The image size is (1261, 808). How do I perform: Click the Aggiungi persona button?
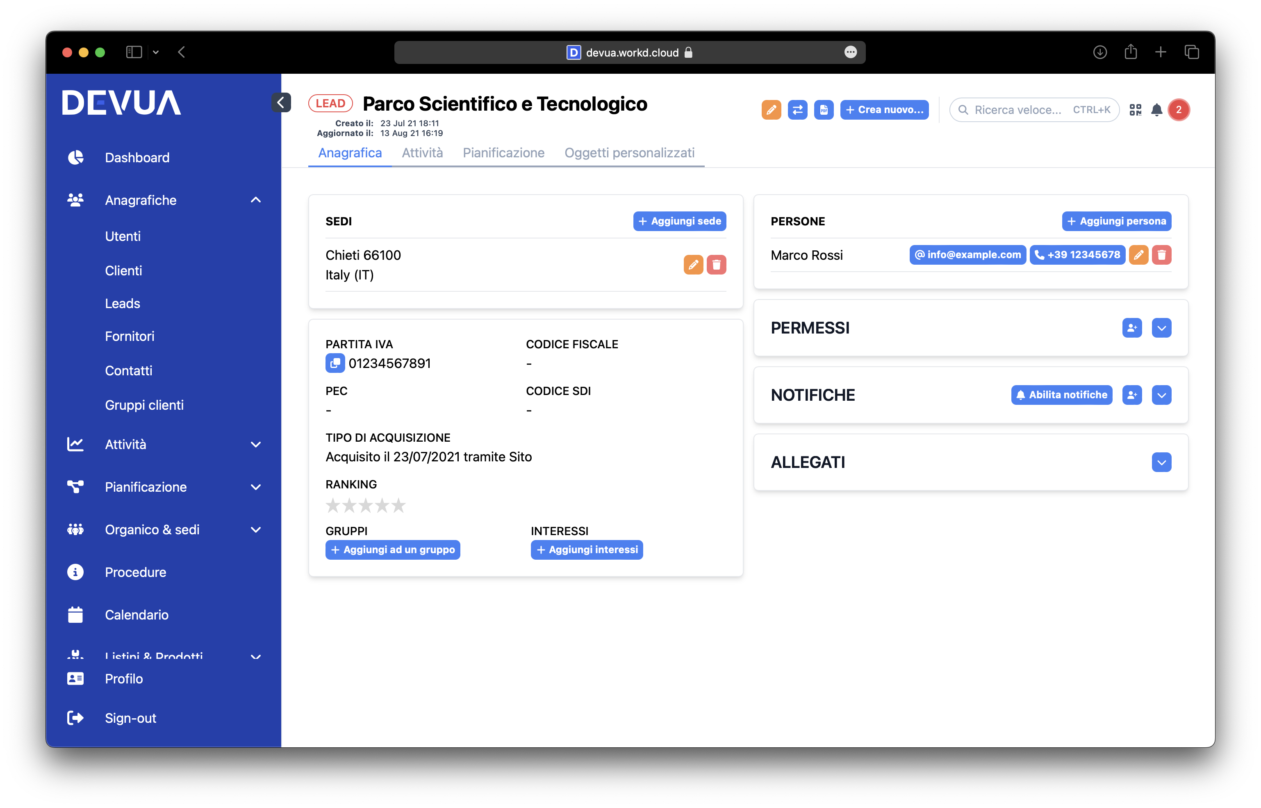[x=1116, y=221]
